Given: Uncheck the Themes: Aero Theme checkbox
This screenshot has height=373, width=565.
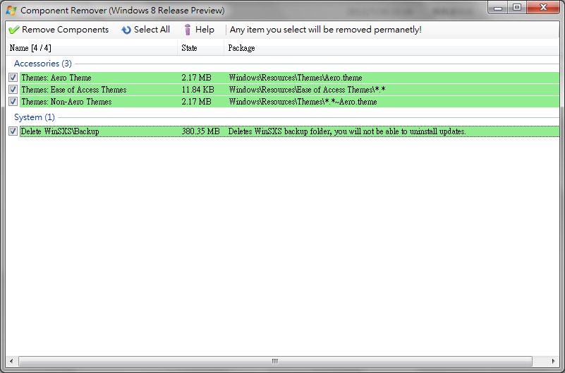Looking at the screenshot, I should coord(13,77).
